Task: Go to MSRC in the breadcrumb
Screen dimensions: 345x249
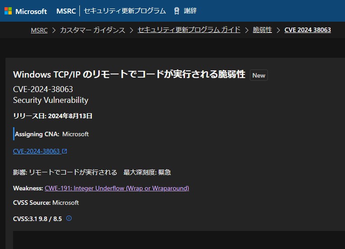Action: pyautogui.click(x=39, y=30)
